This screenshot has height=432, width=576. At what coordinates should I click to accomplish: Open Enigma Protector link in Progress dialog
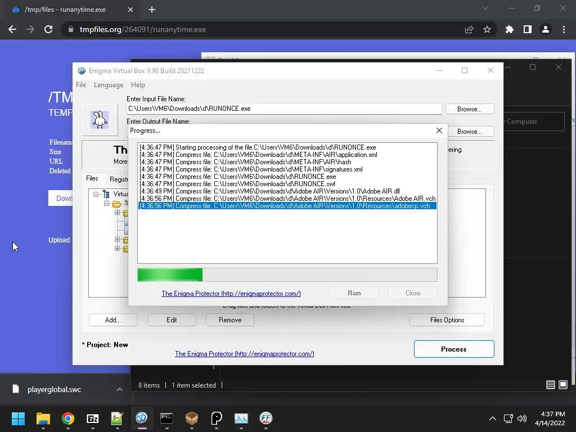pos(231,294)
